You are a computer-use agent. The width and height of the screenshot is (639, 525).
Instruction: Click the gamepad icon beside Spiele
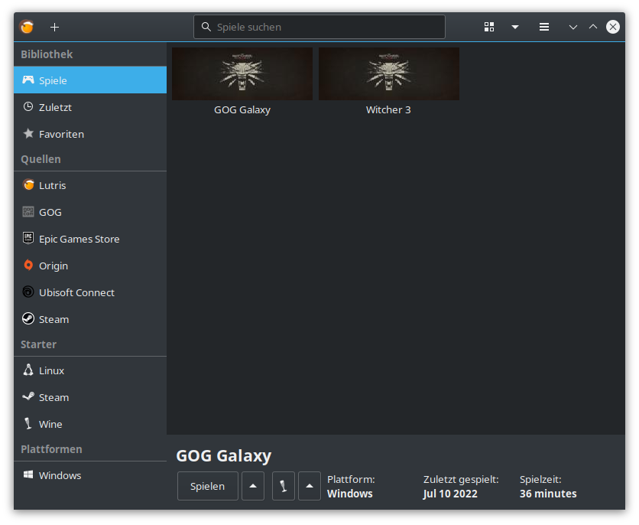[x=28, y=80]
